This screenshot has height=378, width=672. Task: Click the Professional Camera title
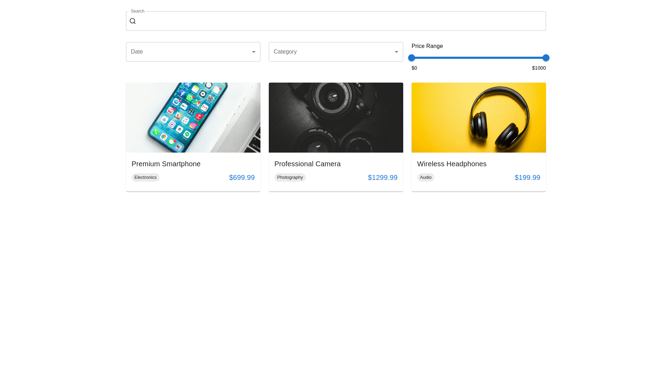click(x=307, y=164)
